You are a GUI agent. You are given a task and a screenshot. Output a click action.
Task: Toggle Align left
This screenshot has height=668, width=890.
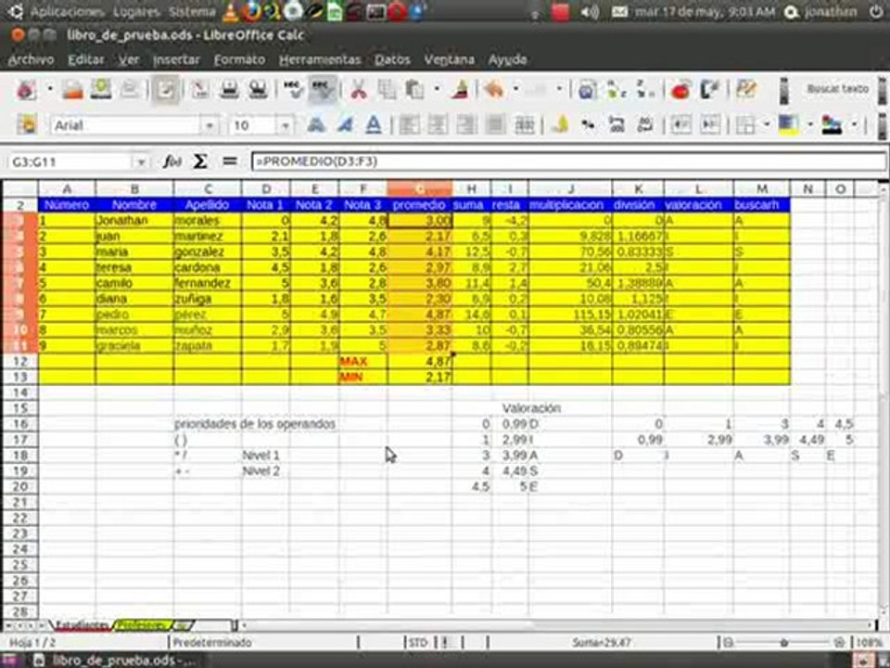(x=409, y=124)
